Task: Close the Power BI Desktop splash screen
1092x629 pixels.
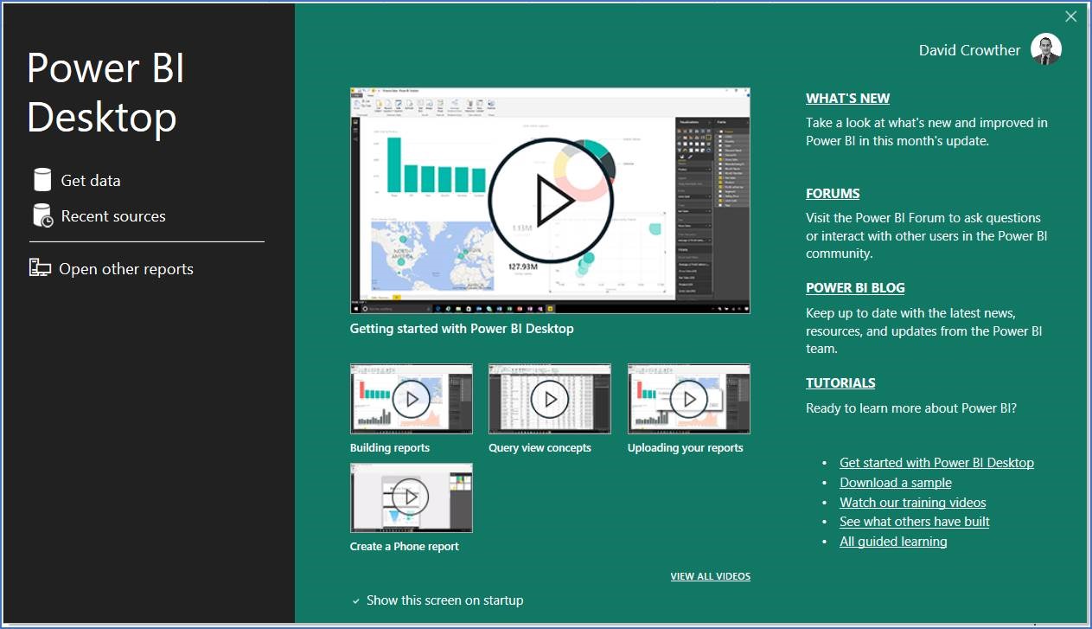Action: [x=1071, y=16]
